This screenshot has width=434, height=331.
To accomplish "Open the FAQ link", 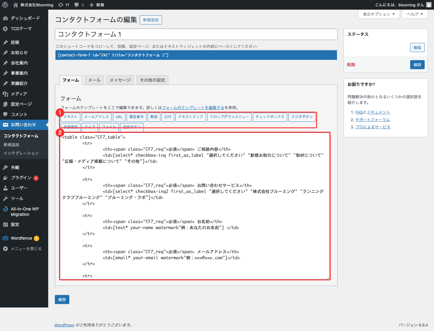I will 359,112.
